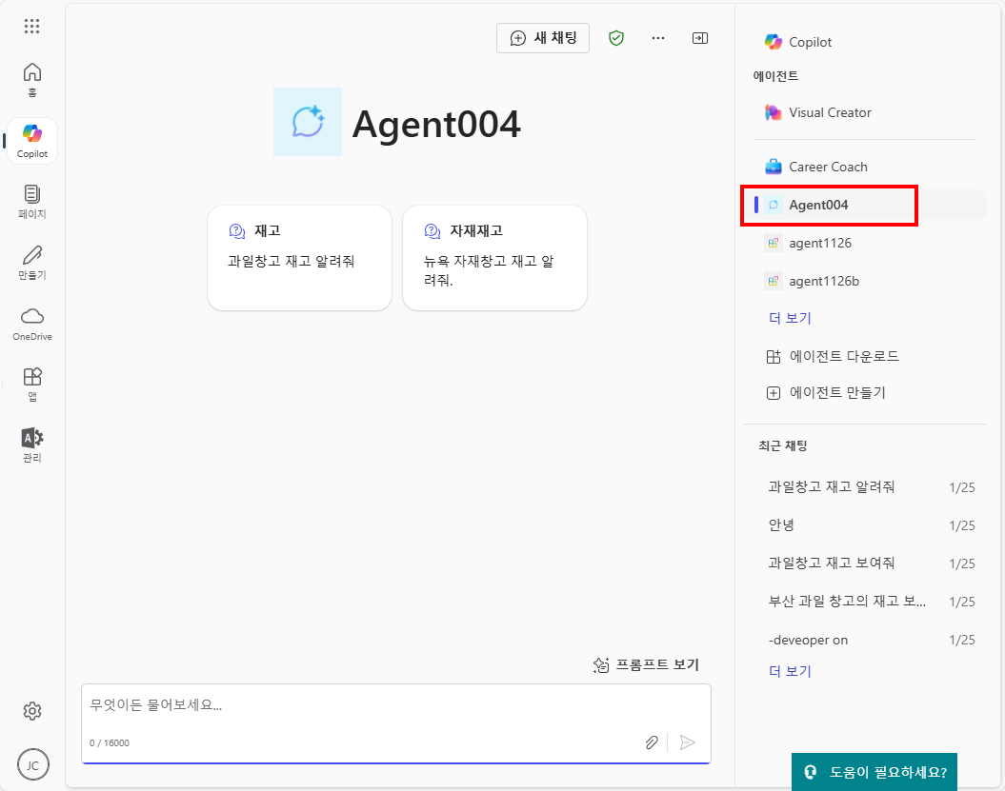1005x791 pixels.
Task: Select Agent004 in agent list
Action: point(871,205)
